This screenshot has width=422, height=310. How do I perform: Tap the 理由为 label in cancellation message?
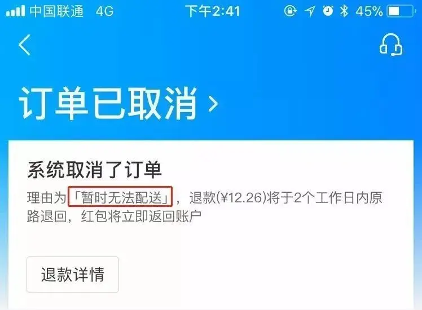tap(47, 198)
